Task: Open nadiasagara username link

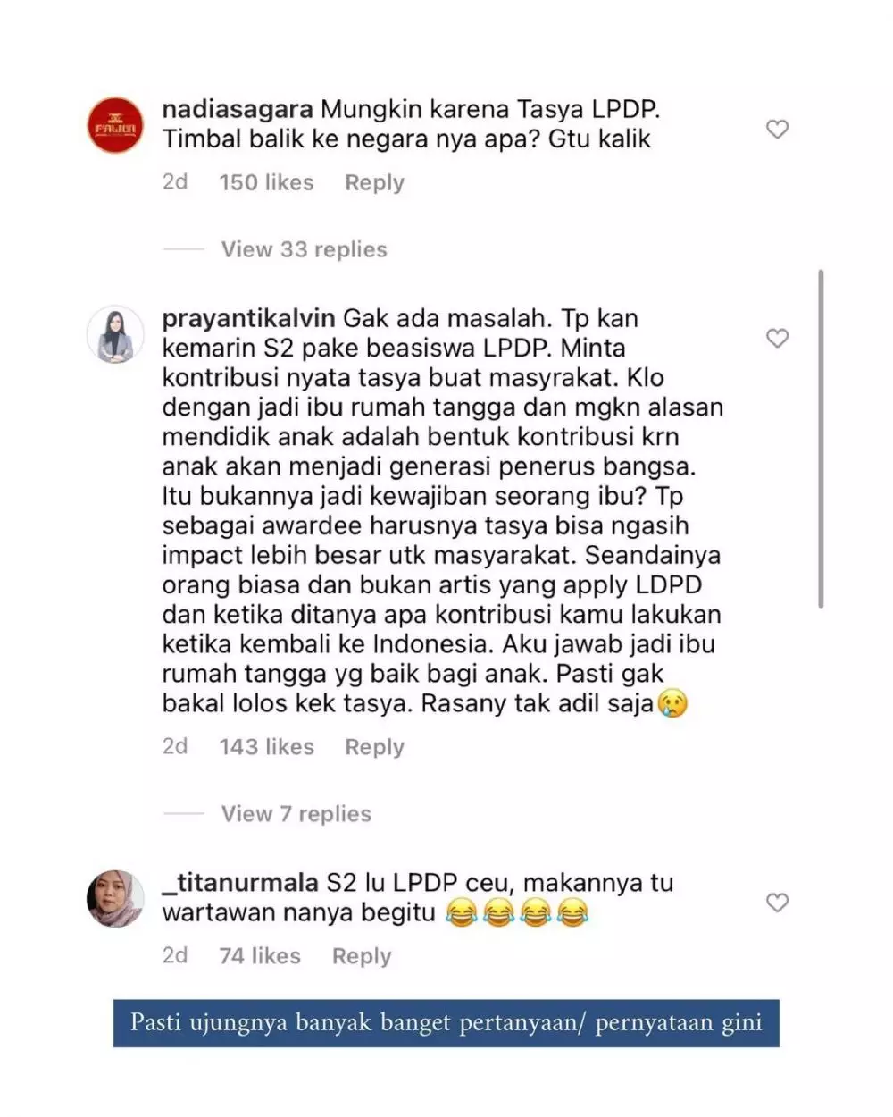Action: coord(238,110)
